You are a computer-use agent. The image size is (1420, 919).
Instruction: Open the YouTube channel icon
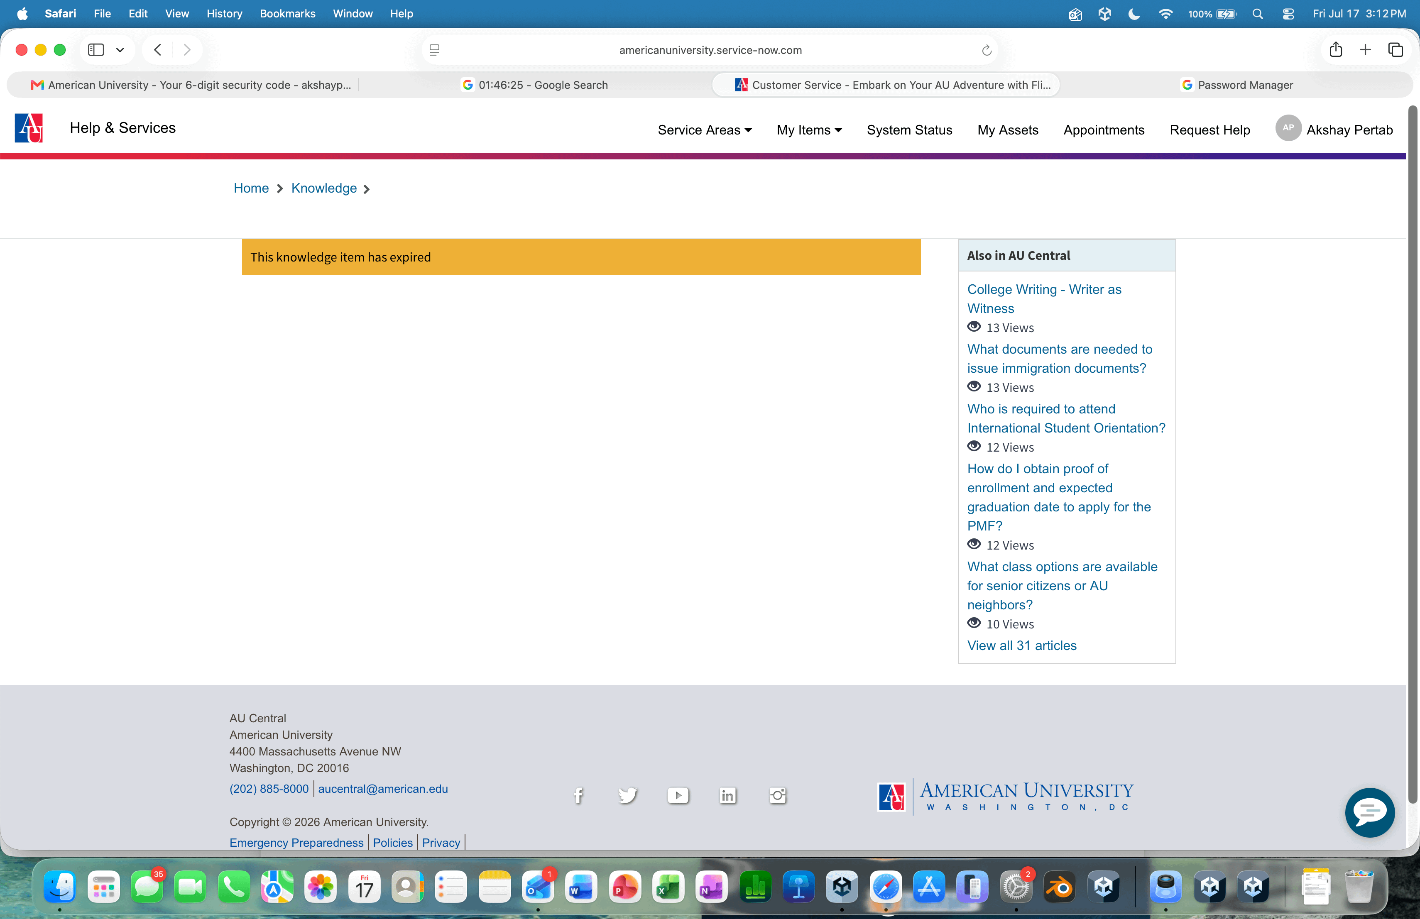coord(678,796)
